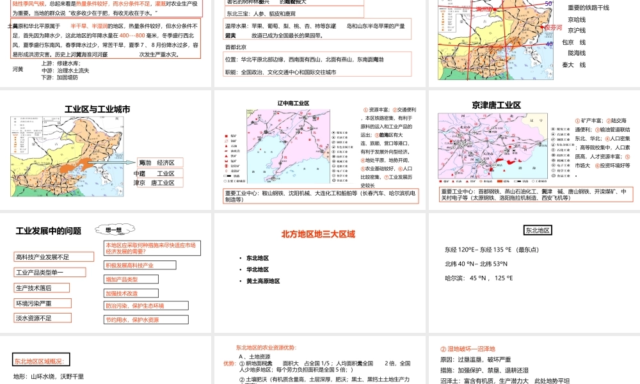Click the 京津唐工业区 slide title
Image resolution: width=640 pixels, height=384 pixels.
[x=497, y=106]
